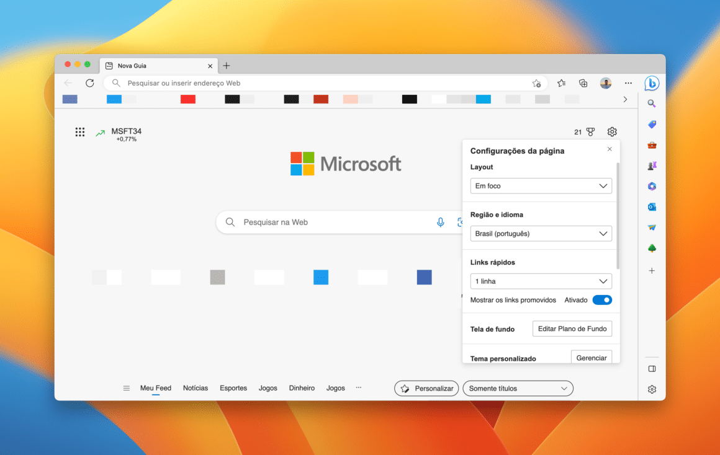This screenshot has width=720, height=455.
Task: Open the Tools toolbox in the sidebar
Action: [652, 144]
